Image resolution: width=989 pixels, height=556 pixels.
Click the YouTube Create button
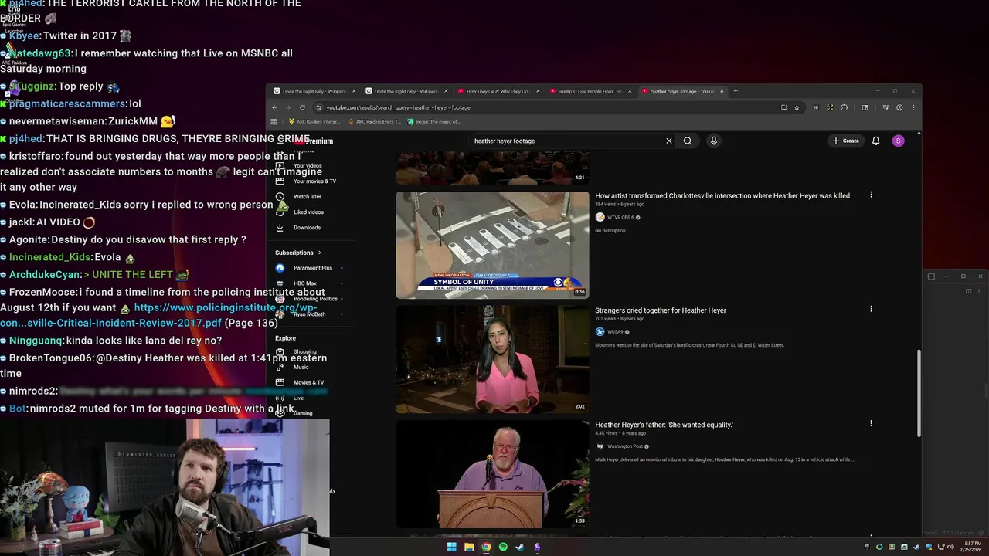click(x=846, y=141)
